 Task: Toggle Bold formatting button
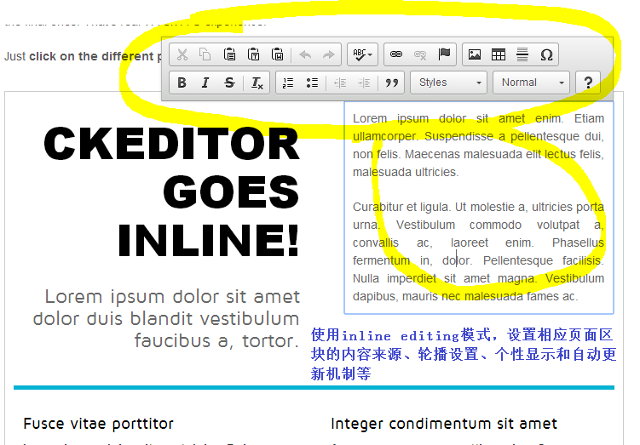coord(182,83)
